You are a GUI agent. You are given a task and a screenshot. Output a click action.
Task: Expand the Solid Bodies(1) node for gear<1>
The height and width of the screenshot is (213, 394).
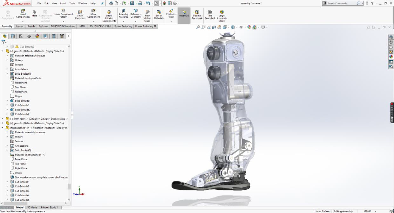click(7, 73)
